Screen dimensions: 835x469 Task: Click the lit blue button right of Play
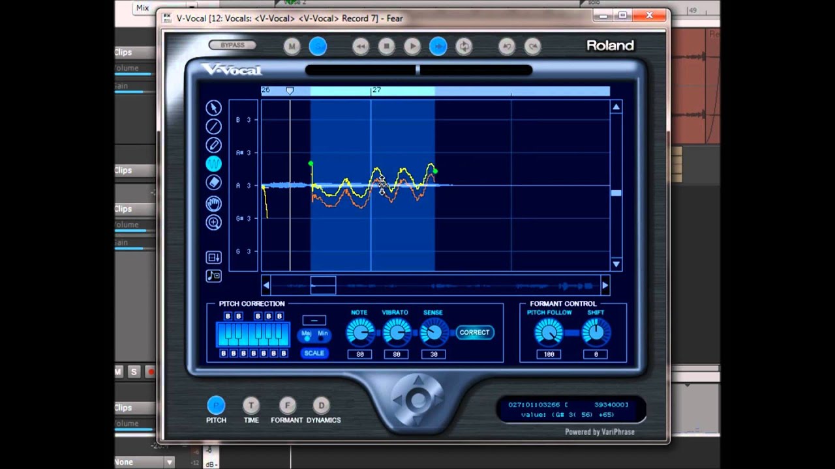pos(438,46)
